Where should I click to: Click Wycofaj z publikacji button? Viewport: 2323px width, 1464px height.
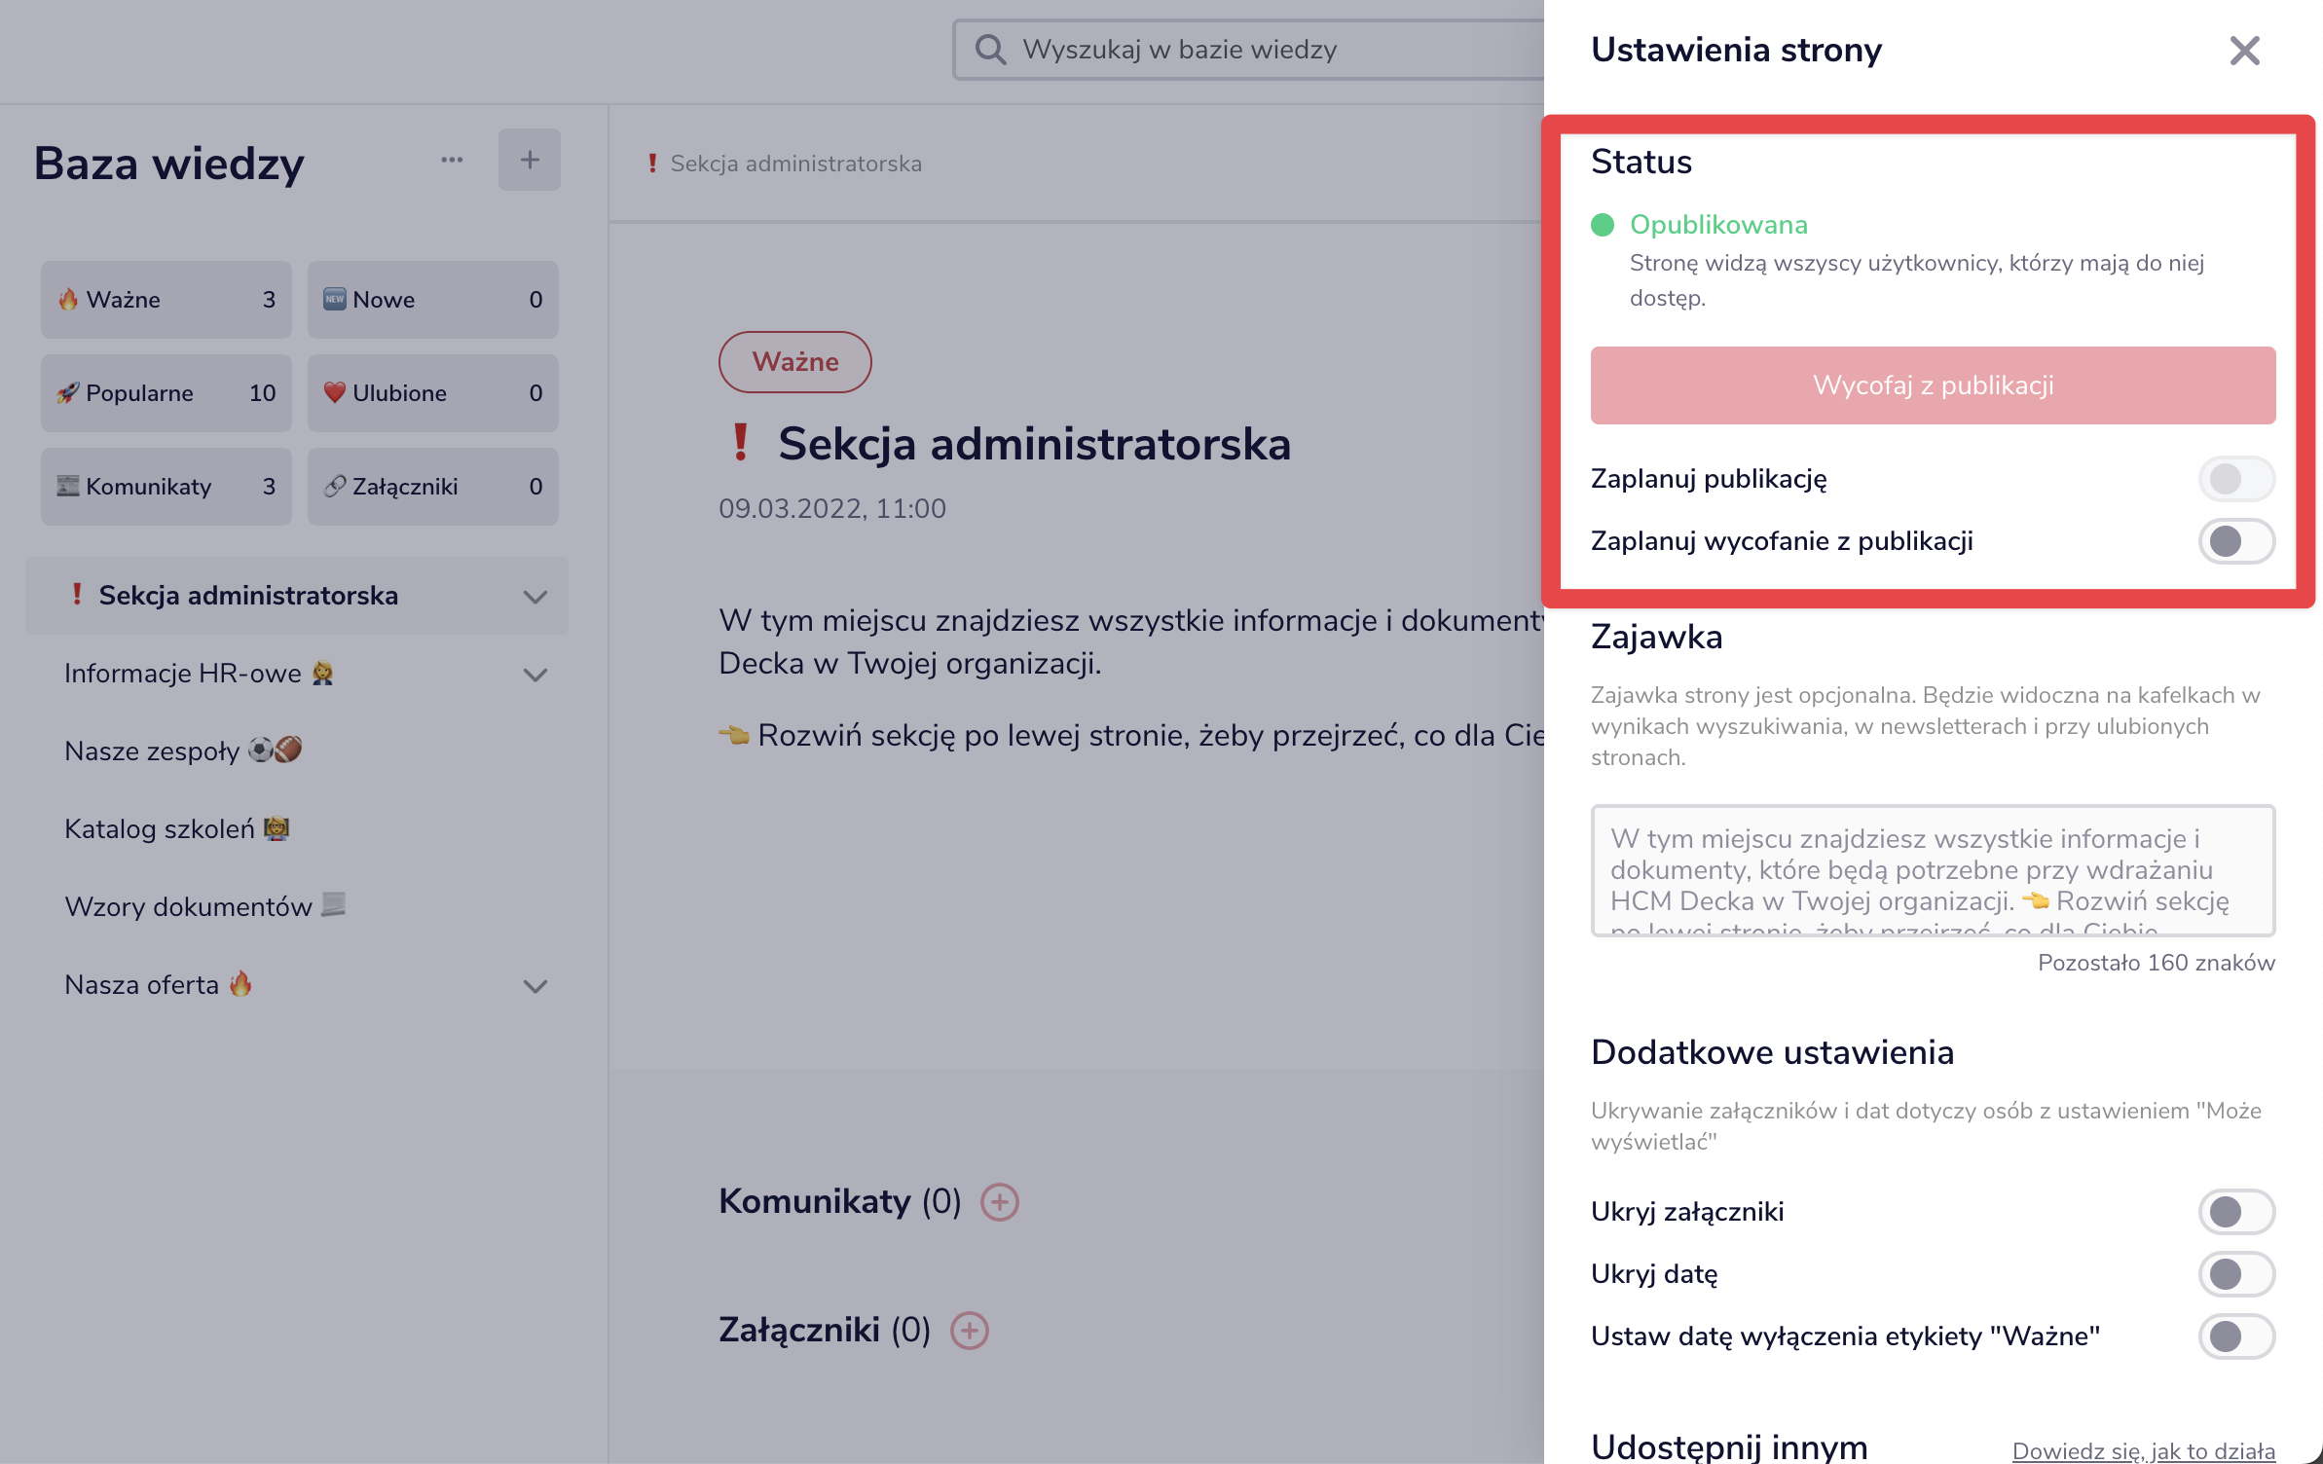click(x=1933, y=385)
